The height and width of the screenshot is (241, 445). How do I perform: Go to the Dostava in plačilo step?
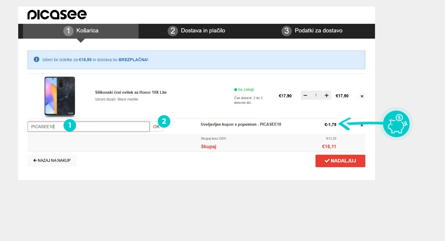tap(197, 31)
